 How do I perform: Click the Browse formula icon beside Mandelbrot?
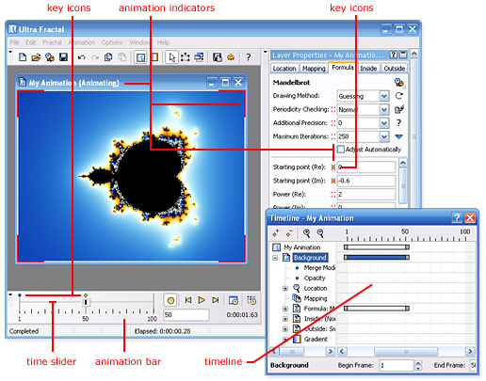[399, 83]
